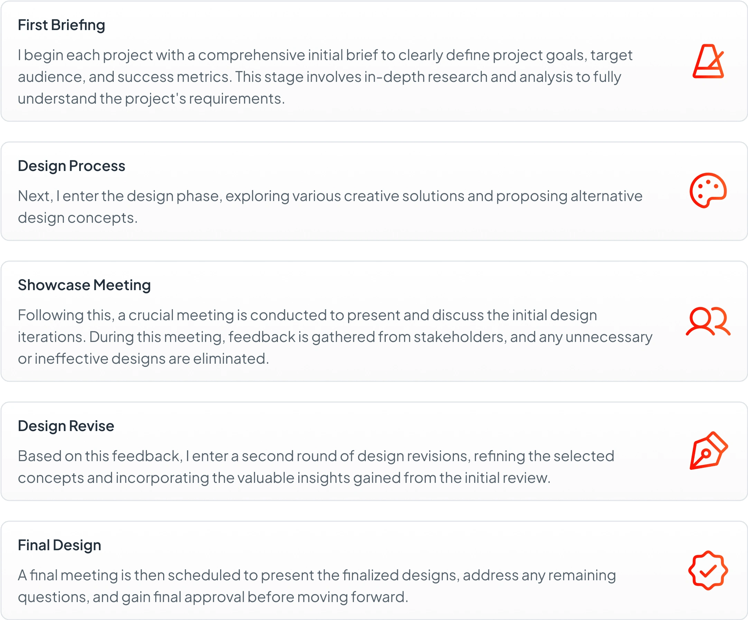This screenshot has height=620, width=748.
Task: Click the paint palette icon
Action: 708,191
